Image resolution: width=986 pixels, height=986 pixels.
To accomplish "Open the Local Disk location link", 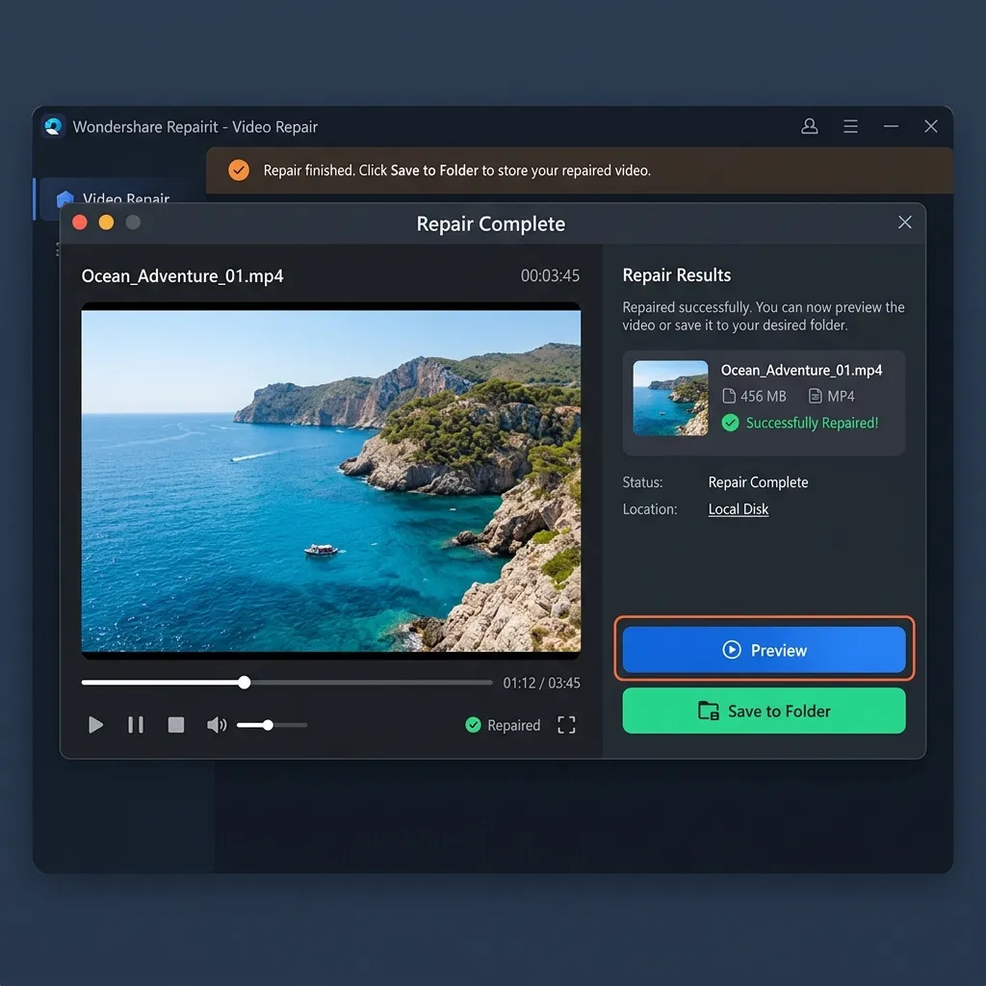I will pos(739,508).
